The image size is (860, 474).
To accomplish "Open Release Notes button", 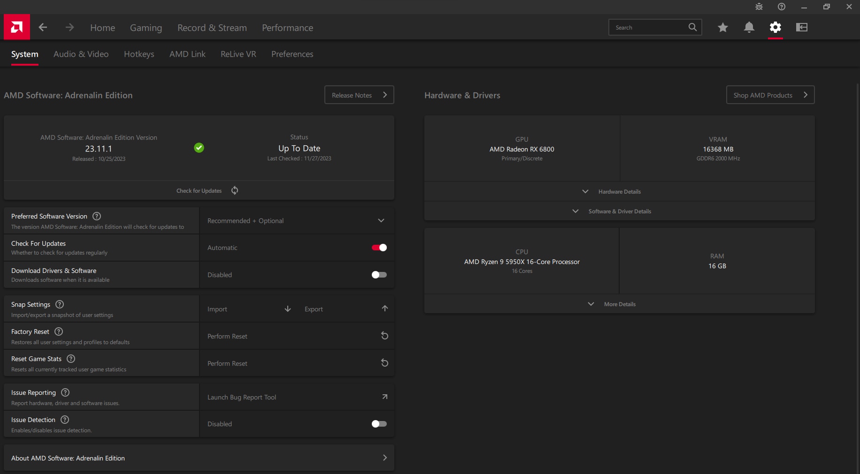I will pos(359,95).
